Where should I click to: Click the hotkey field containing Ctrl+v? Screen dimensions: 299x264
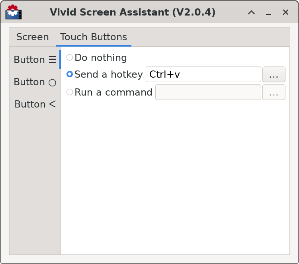(x=203, y=74)
